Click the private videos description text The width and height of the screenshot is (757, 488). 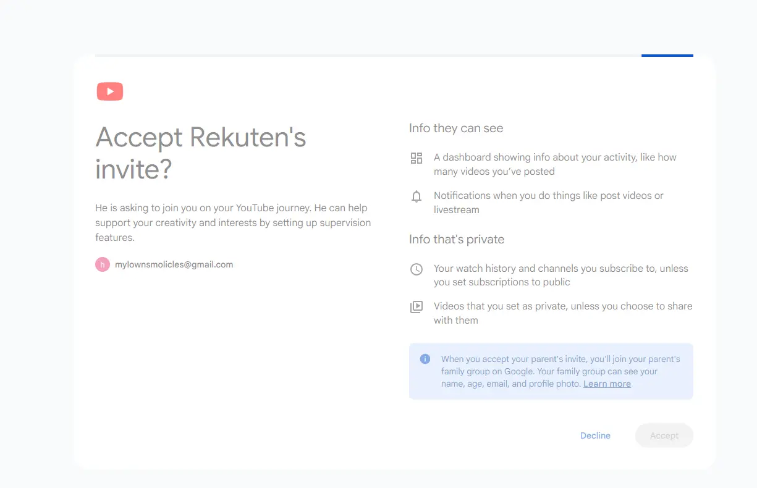click(563, 313)
